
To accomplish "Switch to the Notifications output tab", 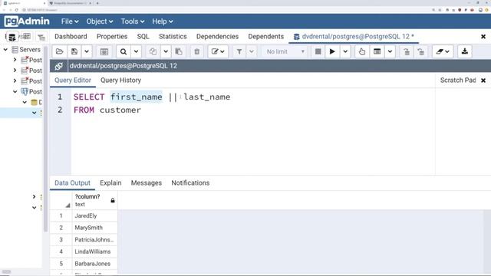I will [x=190, y=183].
